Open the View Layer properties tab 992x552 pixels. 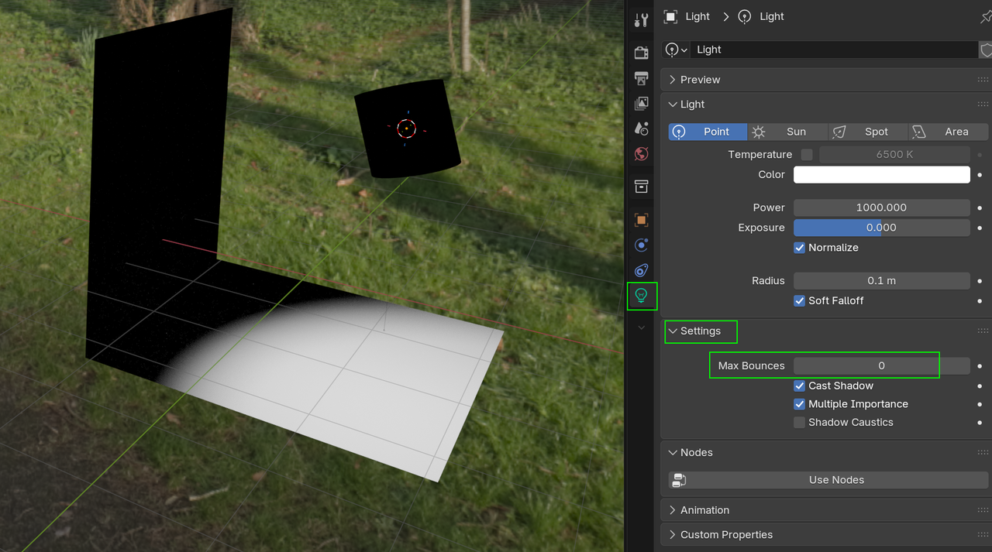(641, 104)
